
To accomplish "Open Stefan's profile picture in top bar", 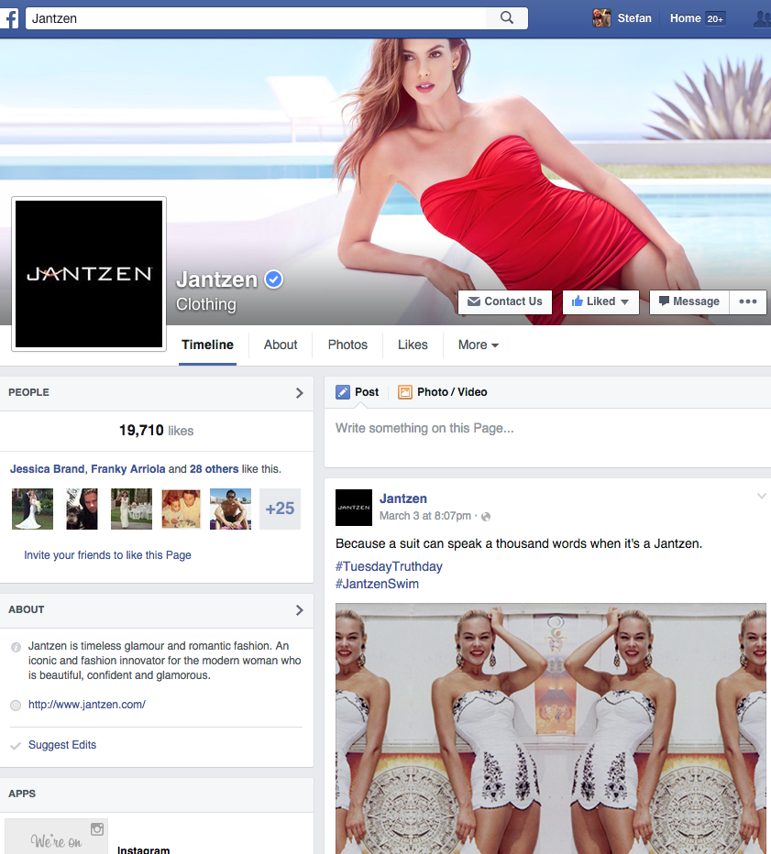I will coord(601,18).
